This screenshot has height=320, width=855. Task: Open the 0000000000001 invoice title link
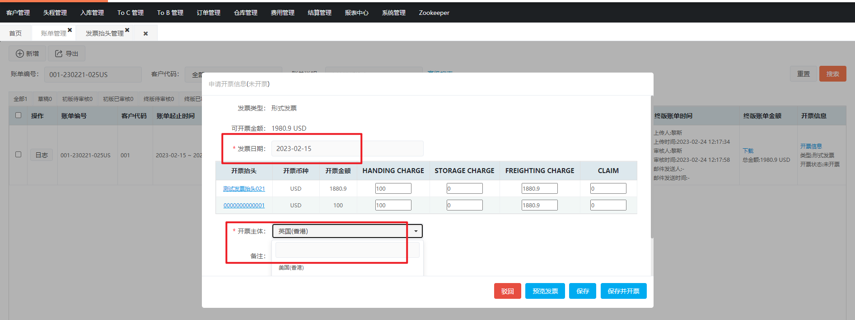pyautogui.click(x=244, y=205)
